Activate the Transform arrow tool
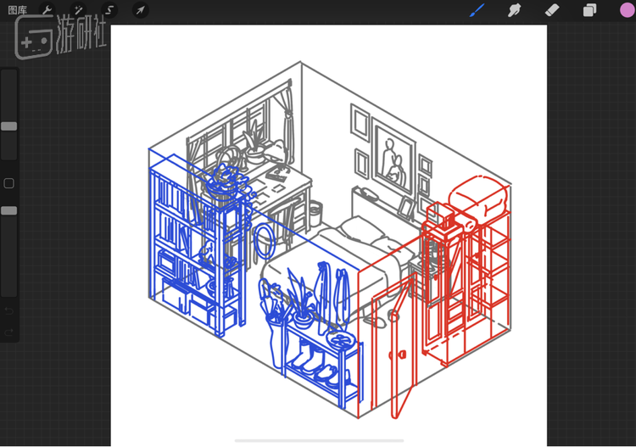The height and width of the screenshot is (447, 636). [141, 10]
